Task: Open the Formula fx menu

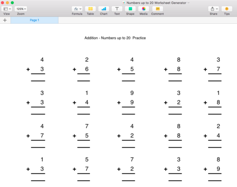Action: [x=77, y=9]
